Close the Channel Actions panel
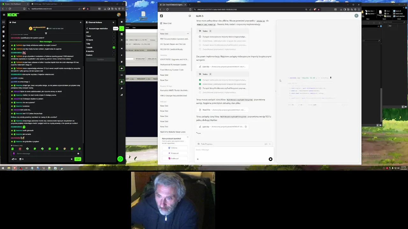408x229 pixels. point(113,22)
